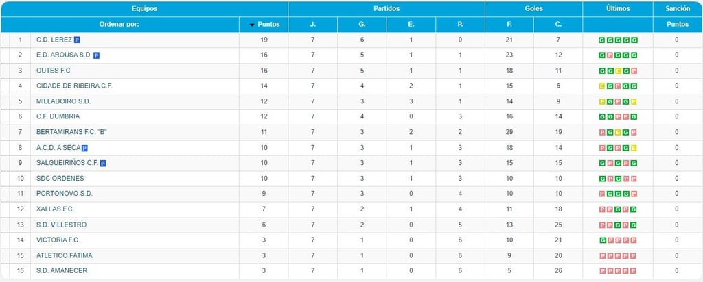Screen dimensions: 703x282
Task: Sort table by J. column header
Action: 312,25
